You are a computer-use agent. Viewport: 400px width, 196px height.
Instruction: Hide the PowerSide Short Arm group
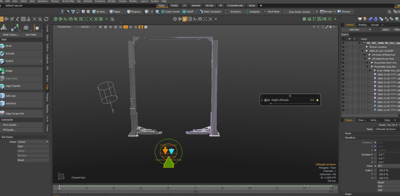click(343, 63)
